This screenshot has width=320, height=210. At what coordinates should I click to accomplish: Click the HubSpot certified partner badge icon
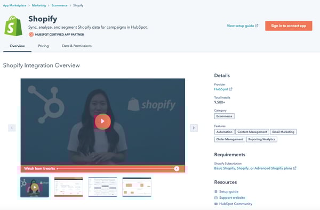(31, 35)
